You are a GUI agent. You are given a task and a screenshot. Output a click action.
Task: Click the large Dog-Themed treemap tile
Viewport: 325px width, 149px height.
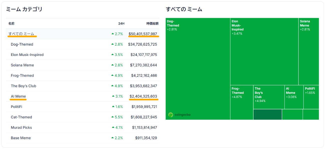198,70
